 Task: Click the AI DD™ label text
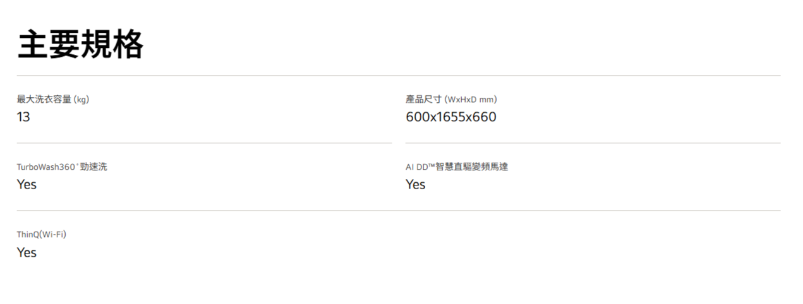(x=420, y=167)
